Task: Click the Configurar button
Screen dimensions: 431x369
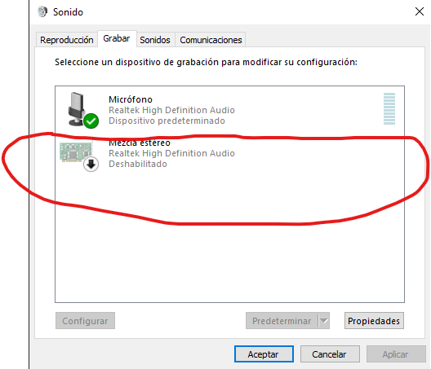Action: click(85, 320)
